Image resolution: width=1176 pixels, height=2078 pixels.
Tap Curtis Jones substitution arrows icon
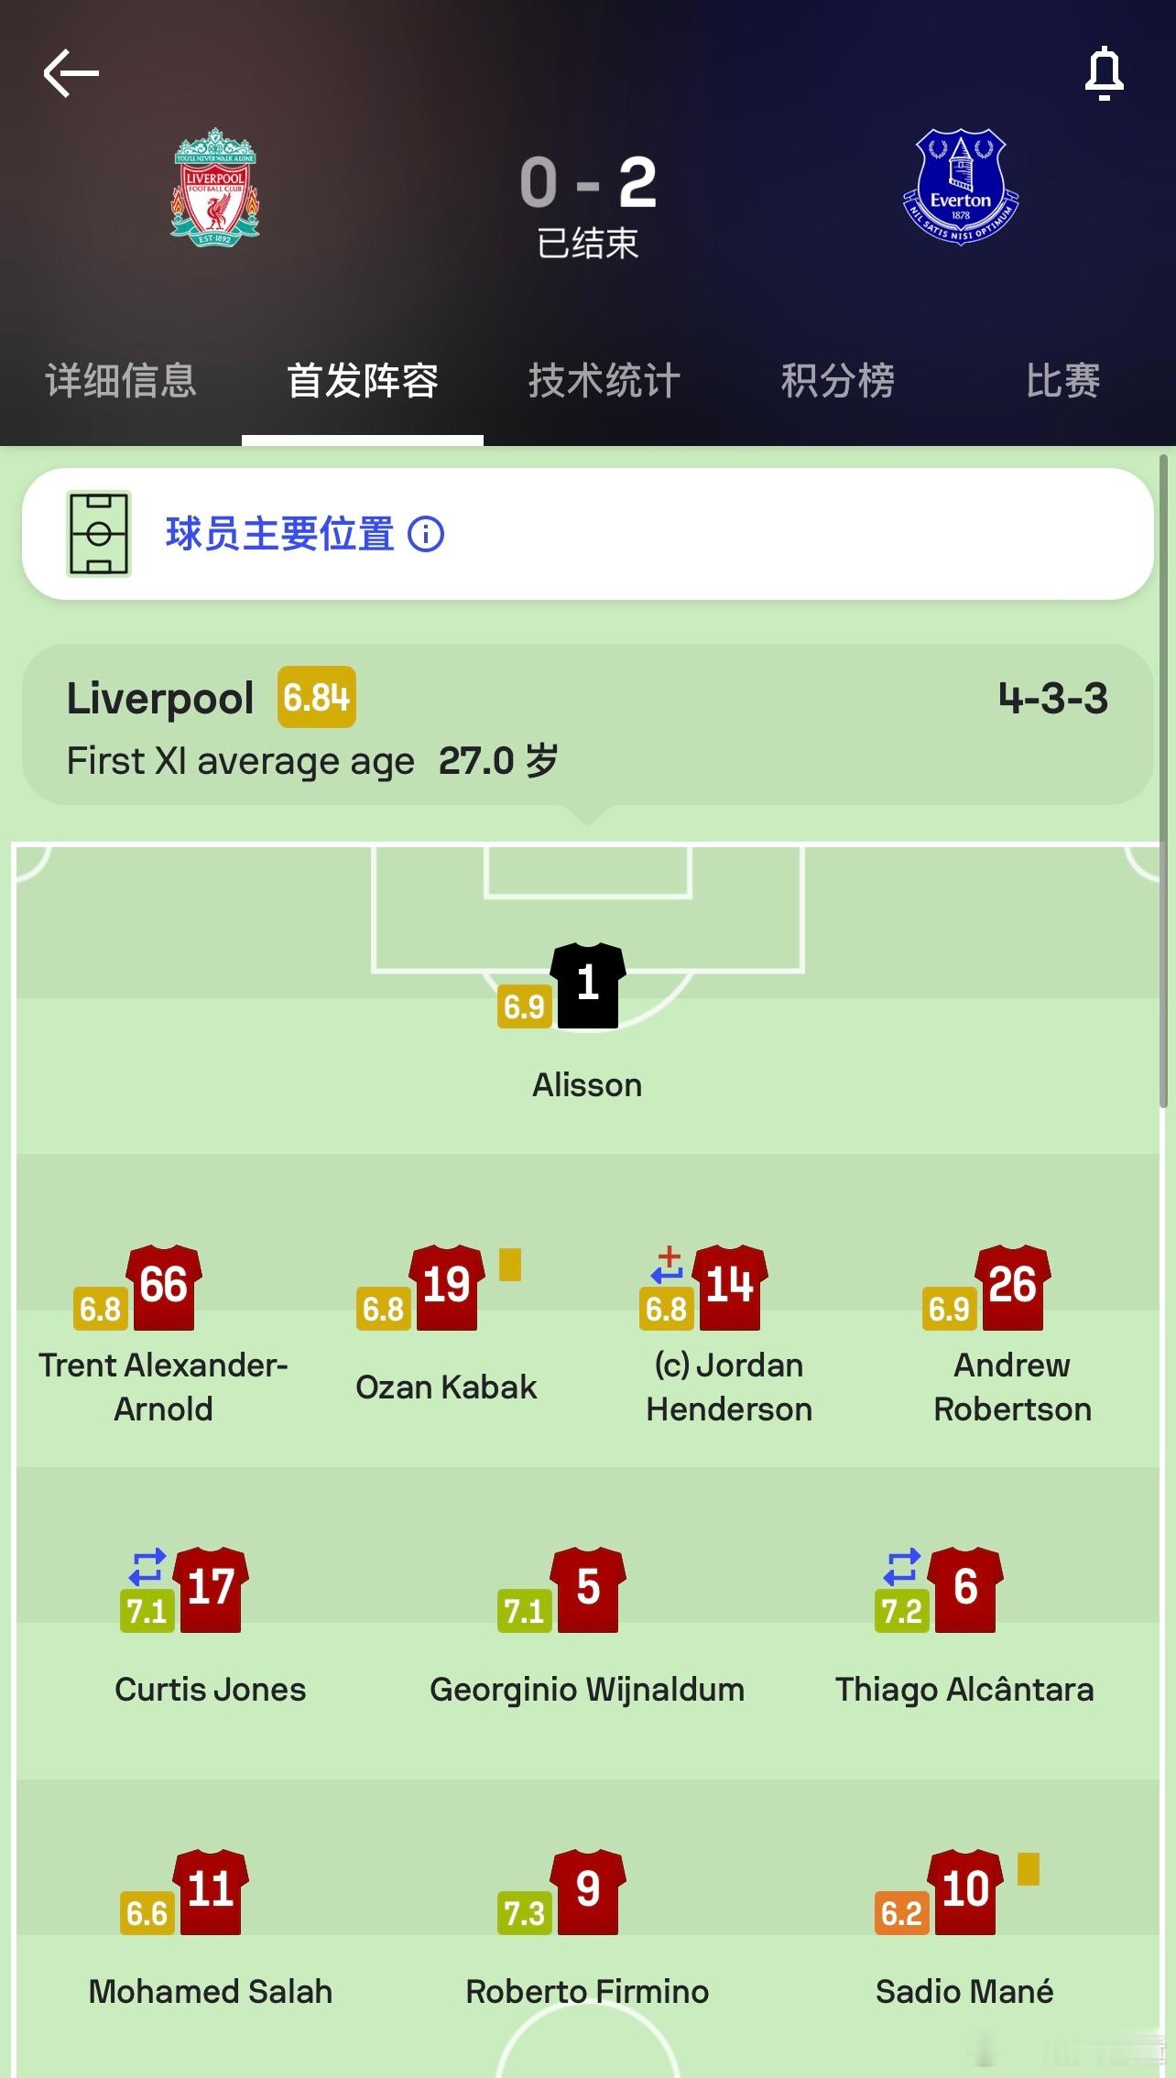(x=147, y=1567)
